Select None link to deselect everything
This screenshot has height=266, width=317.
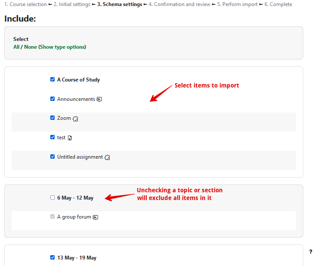click(x=30, y=47)
